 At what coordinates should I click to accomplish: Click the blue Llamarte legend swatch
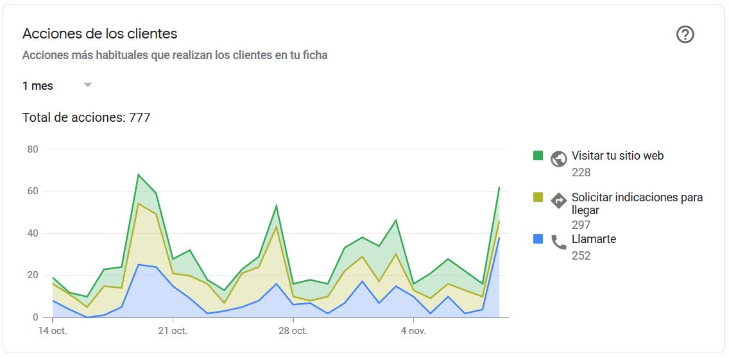tap(538, 239)
